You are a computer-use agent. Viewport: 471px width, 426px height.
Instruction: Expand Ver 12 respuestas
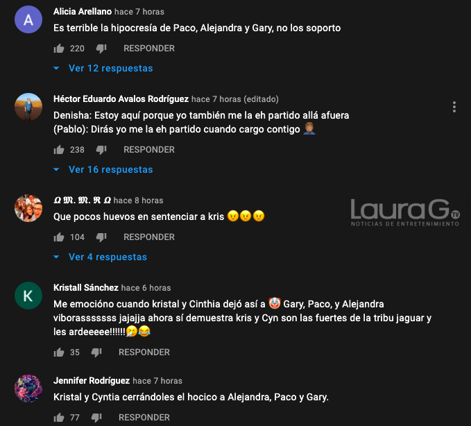103,68
